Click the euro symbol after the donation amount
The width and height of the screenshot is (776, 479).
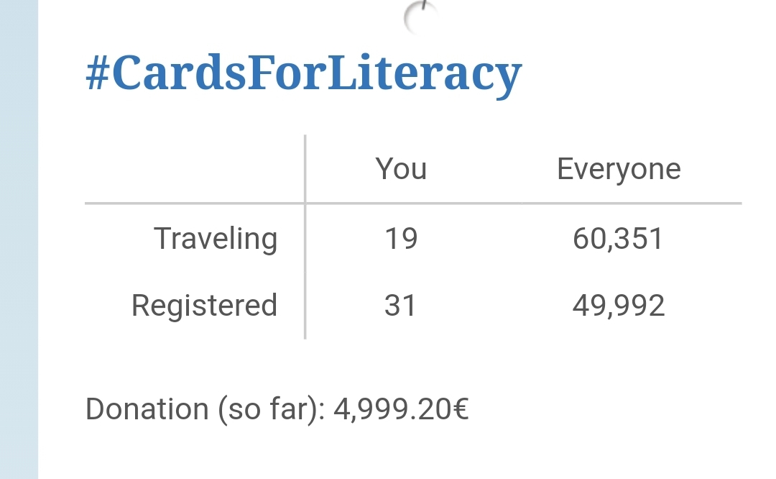(461, 409)
